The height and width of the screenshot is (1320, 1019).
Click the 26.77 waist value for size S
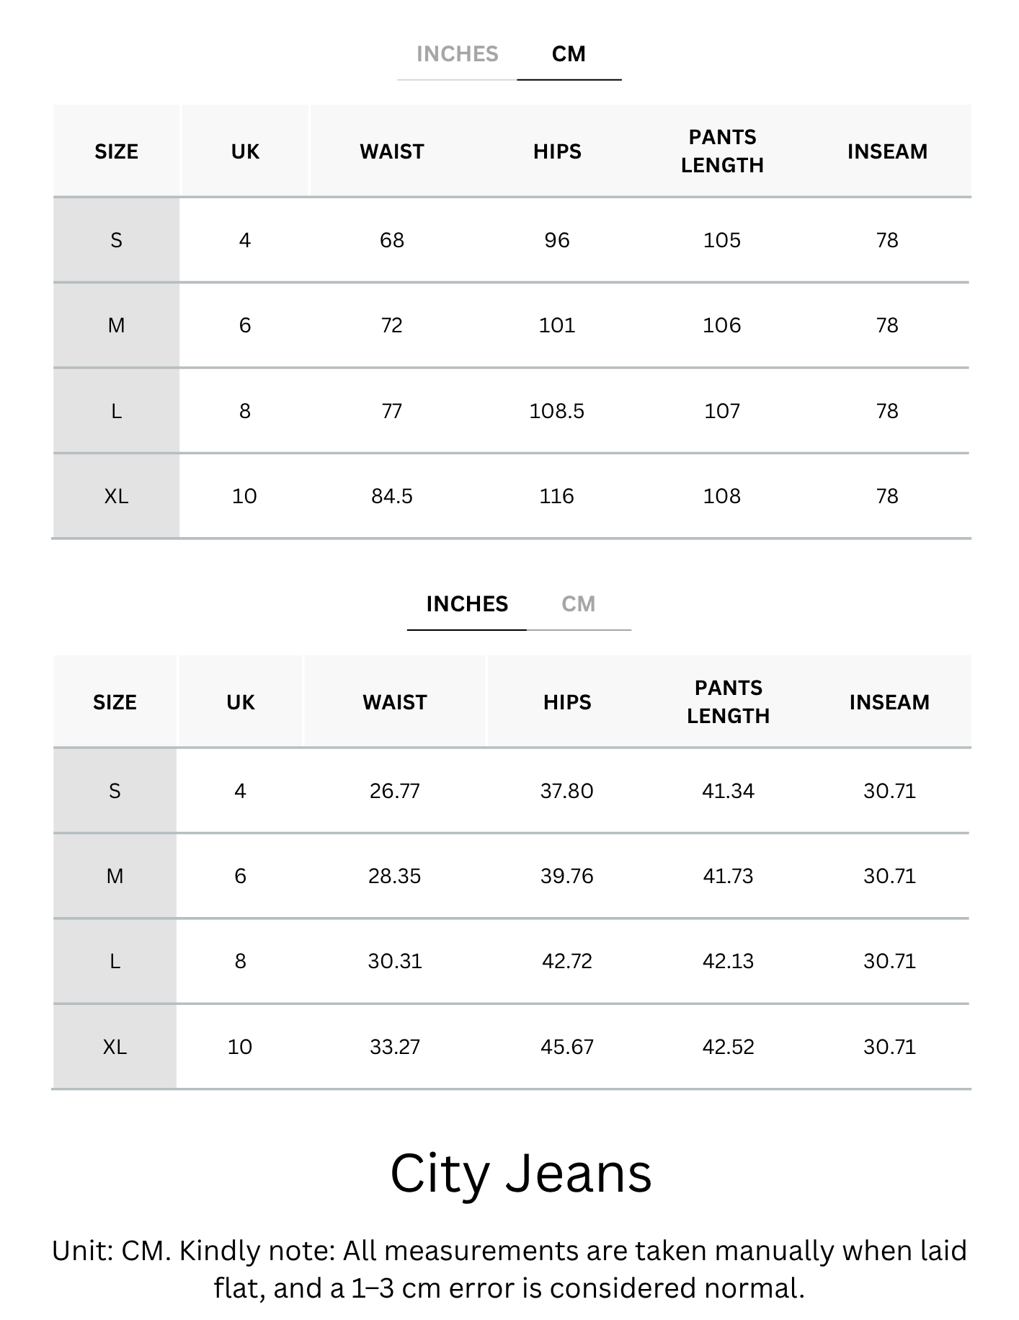395,791
